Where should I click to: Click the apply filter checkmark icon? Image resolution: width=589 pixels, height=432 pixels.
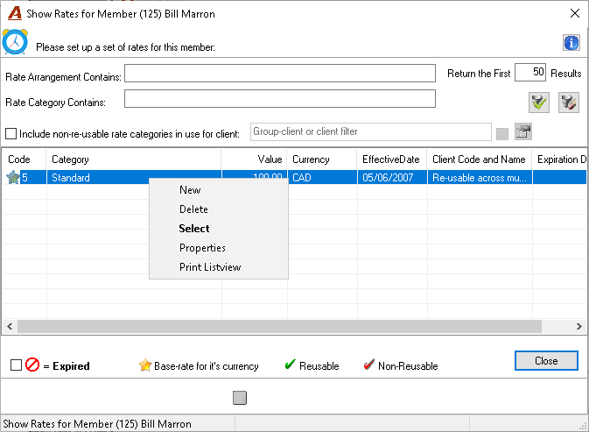click(x=538, y=103)
